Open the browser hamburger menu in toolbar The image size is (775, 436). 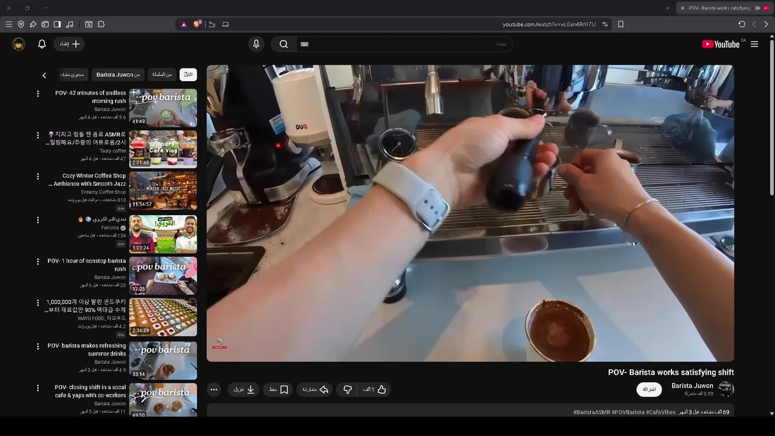coord(8,24)
